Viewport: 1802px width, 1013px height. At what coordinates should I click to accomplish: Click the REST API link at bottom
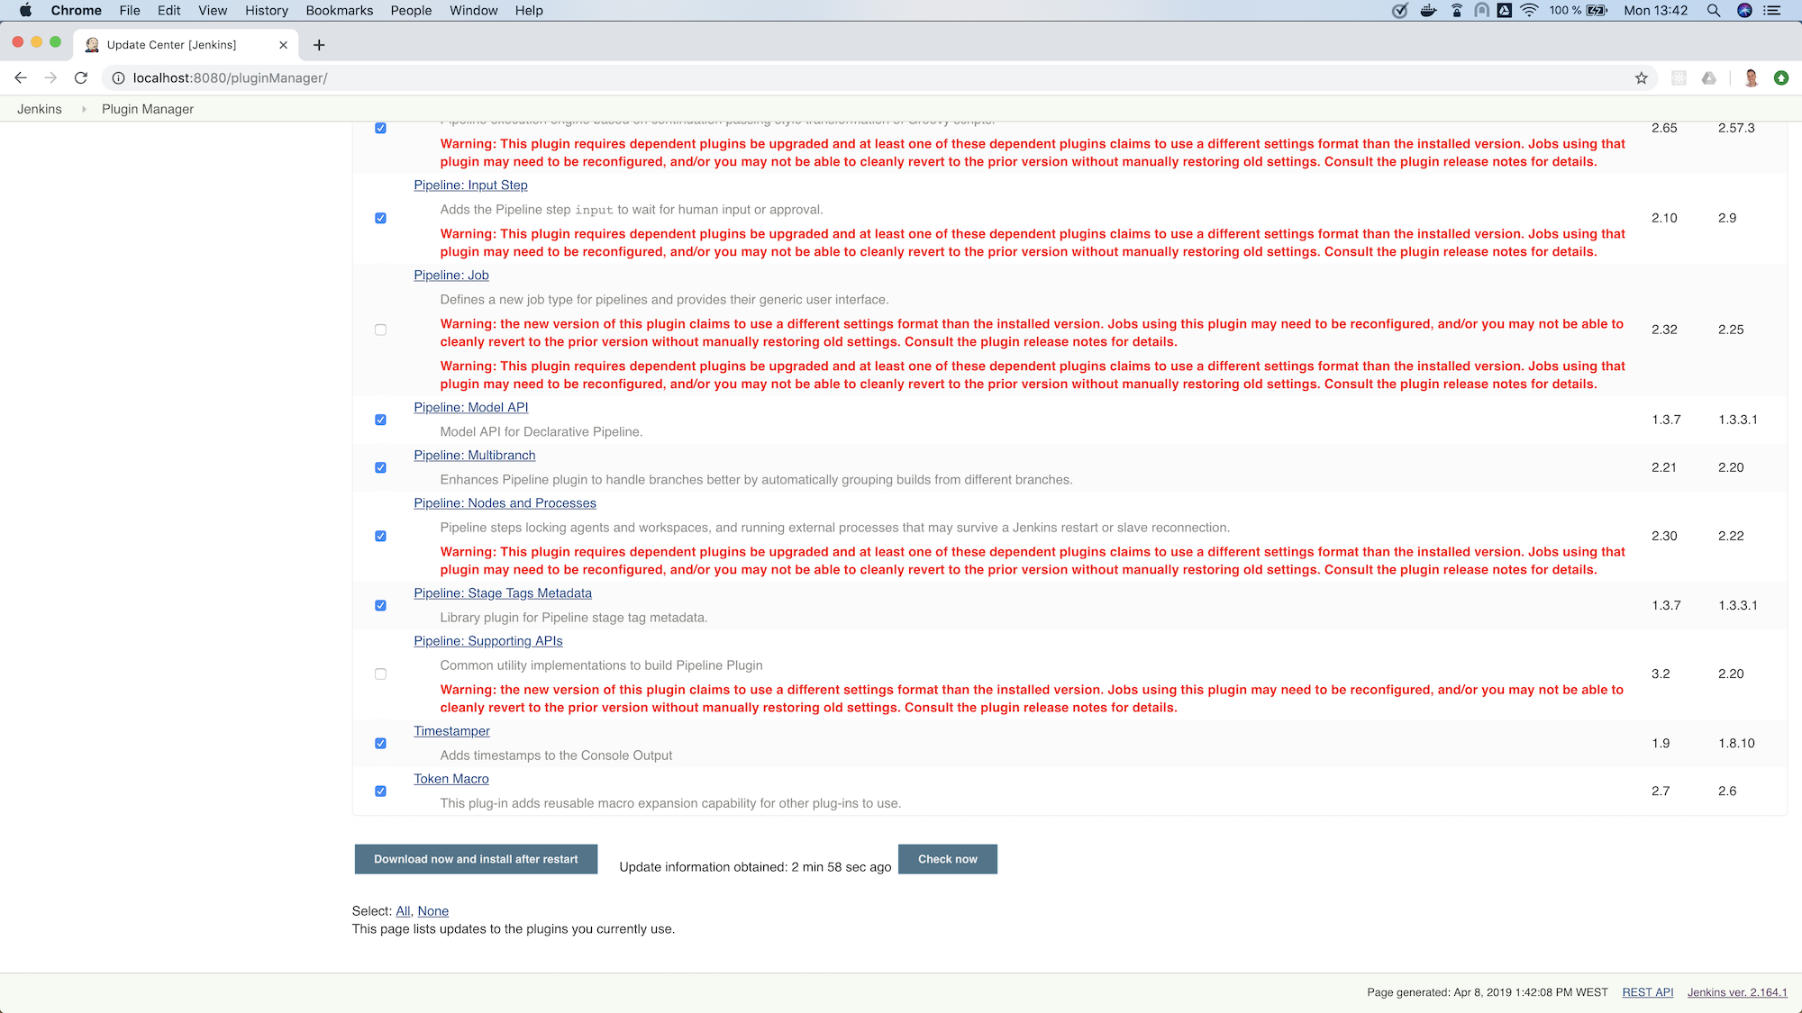tap(1646, 990)
